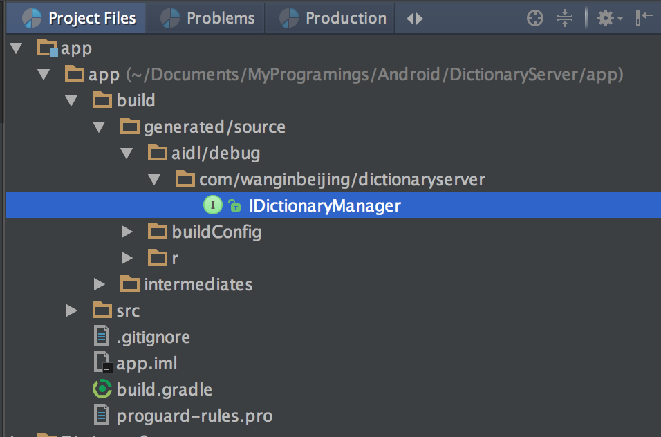Click the tab scroll arrows
This screenshot has height=437, width=661.
click(x=415, y=19)
